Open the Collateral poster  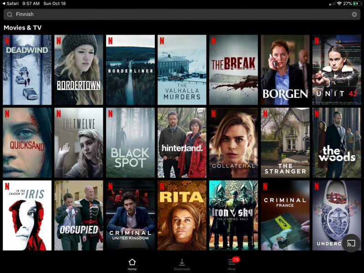tap(233, 143)
